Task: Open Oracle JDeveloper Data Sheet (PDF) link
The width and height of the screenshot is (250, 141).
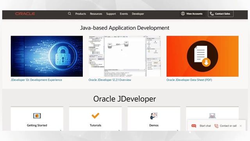Action: tap(189, 80)
